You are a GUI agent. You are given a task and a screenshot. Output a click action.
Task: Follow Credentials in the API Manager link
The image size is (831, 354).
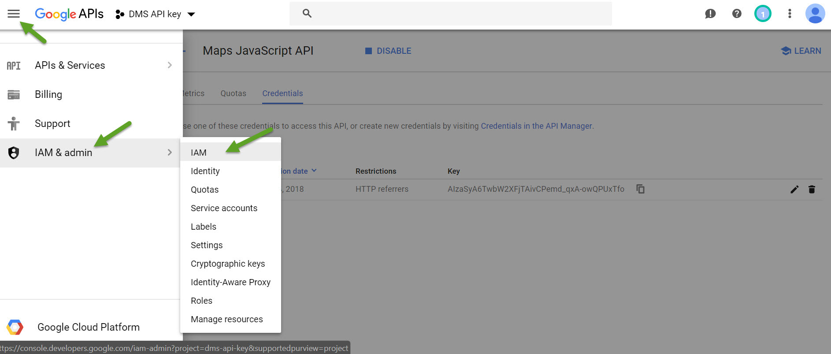pos(536,126)
